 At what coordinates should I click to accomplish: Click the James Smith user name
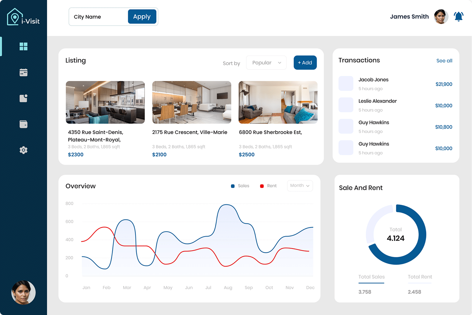coord(409,17)
